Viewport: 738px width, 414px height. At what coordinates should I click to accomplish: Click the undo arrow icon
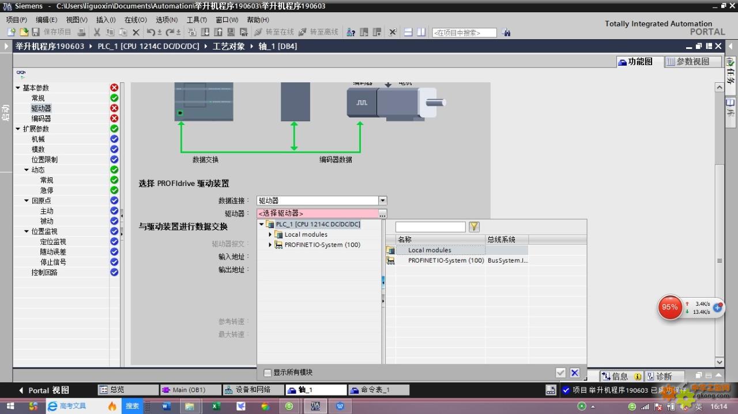click(151, 32)
